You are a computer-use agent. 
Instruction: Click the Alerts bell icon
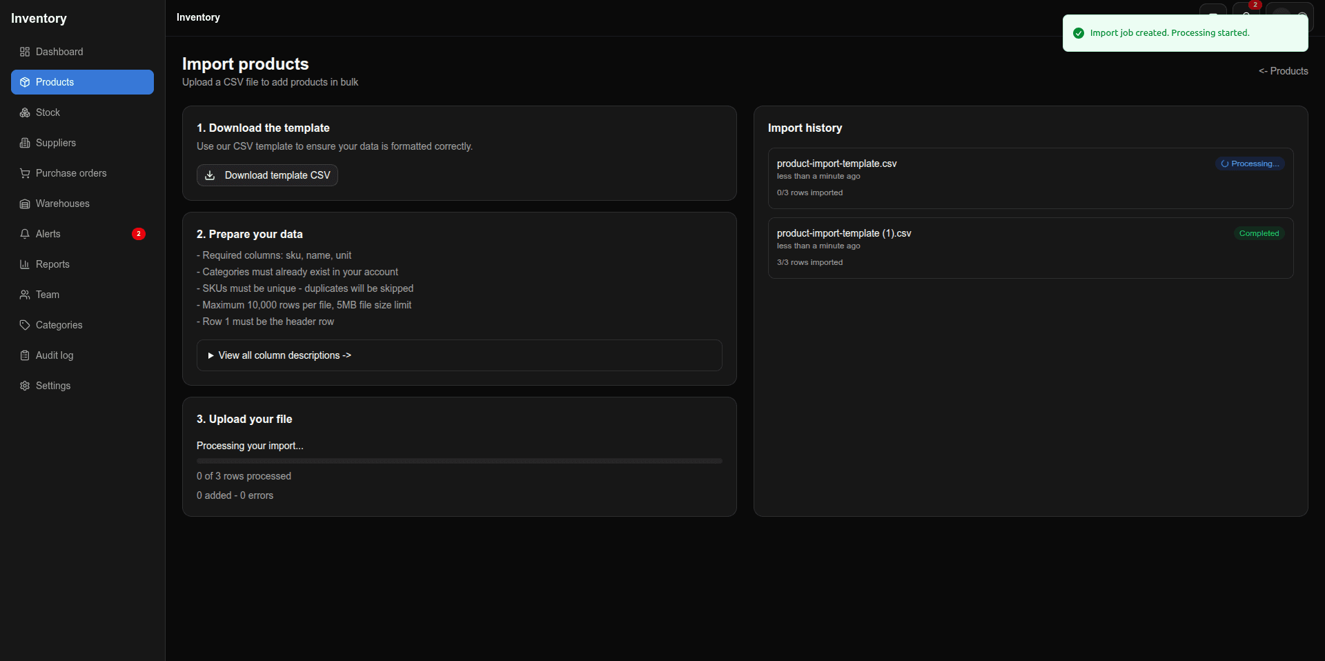[x=25, y=234]
